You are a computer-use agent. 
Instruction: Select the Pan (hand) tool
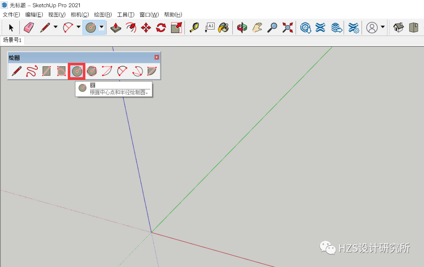(257, 27)
